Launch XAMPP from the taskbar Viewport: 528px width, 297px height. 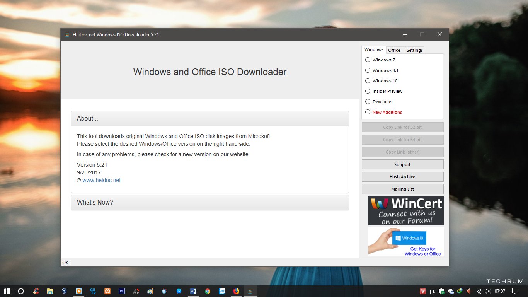[x=107, y=291]
